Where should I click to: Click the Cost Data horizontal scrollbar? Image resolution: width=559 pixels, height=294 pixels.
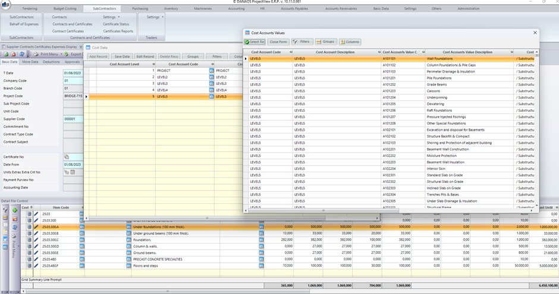(232, 218)
